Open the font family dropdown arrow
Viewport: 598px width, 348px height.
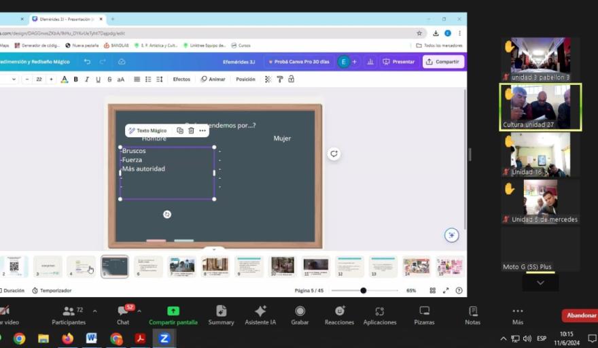click(14, 80)
